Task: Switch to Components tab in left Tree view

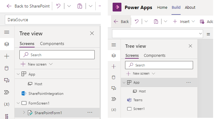Action: tap(52, 43)
